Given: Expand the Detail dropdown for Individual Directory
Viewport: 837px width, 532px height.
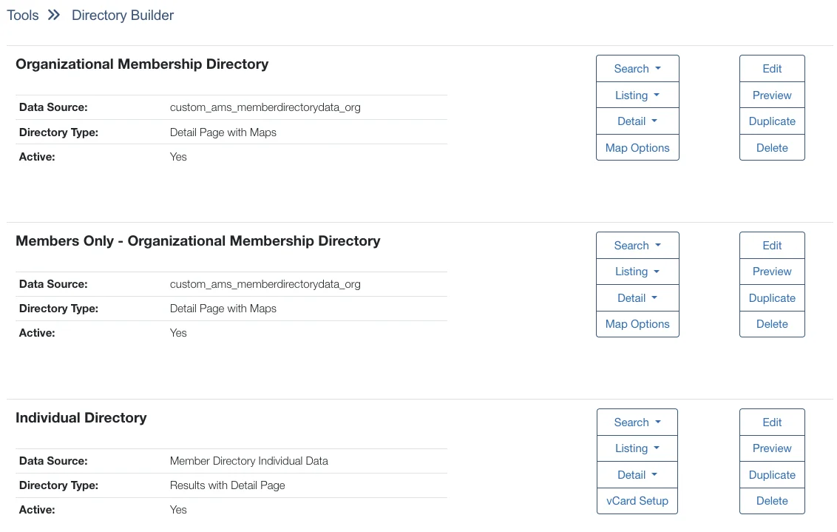Looking at the screenshot, I should point(637,474).
